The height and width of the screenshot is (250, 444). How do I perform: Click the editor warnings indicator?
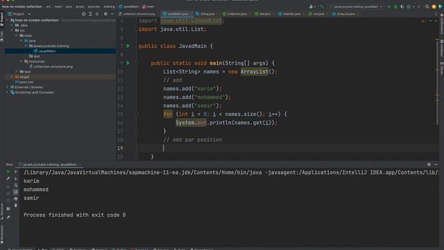pos(424,21)
